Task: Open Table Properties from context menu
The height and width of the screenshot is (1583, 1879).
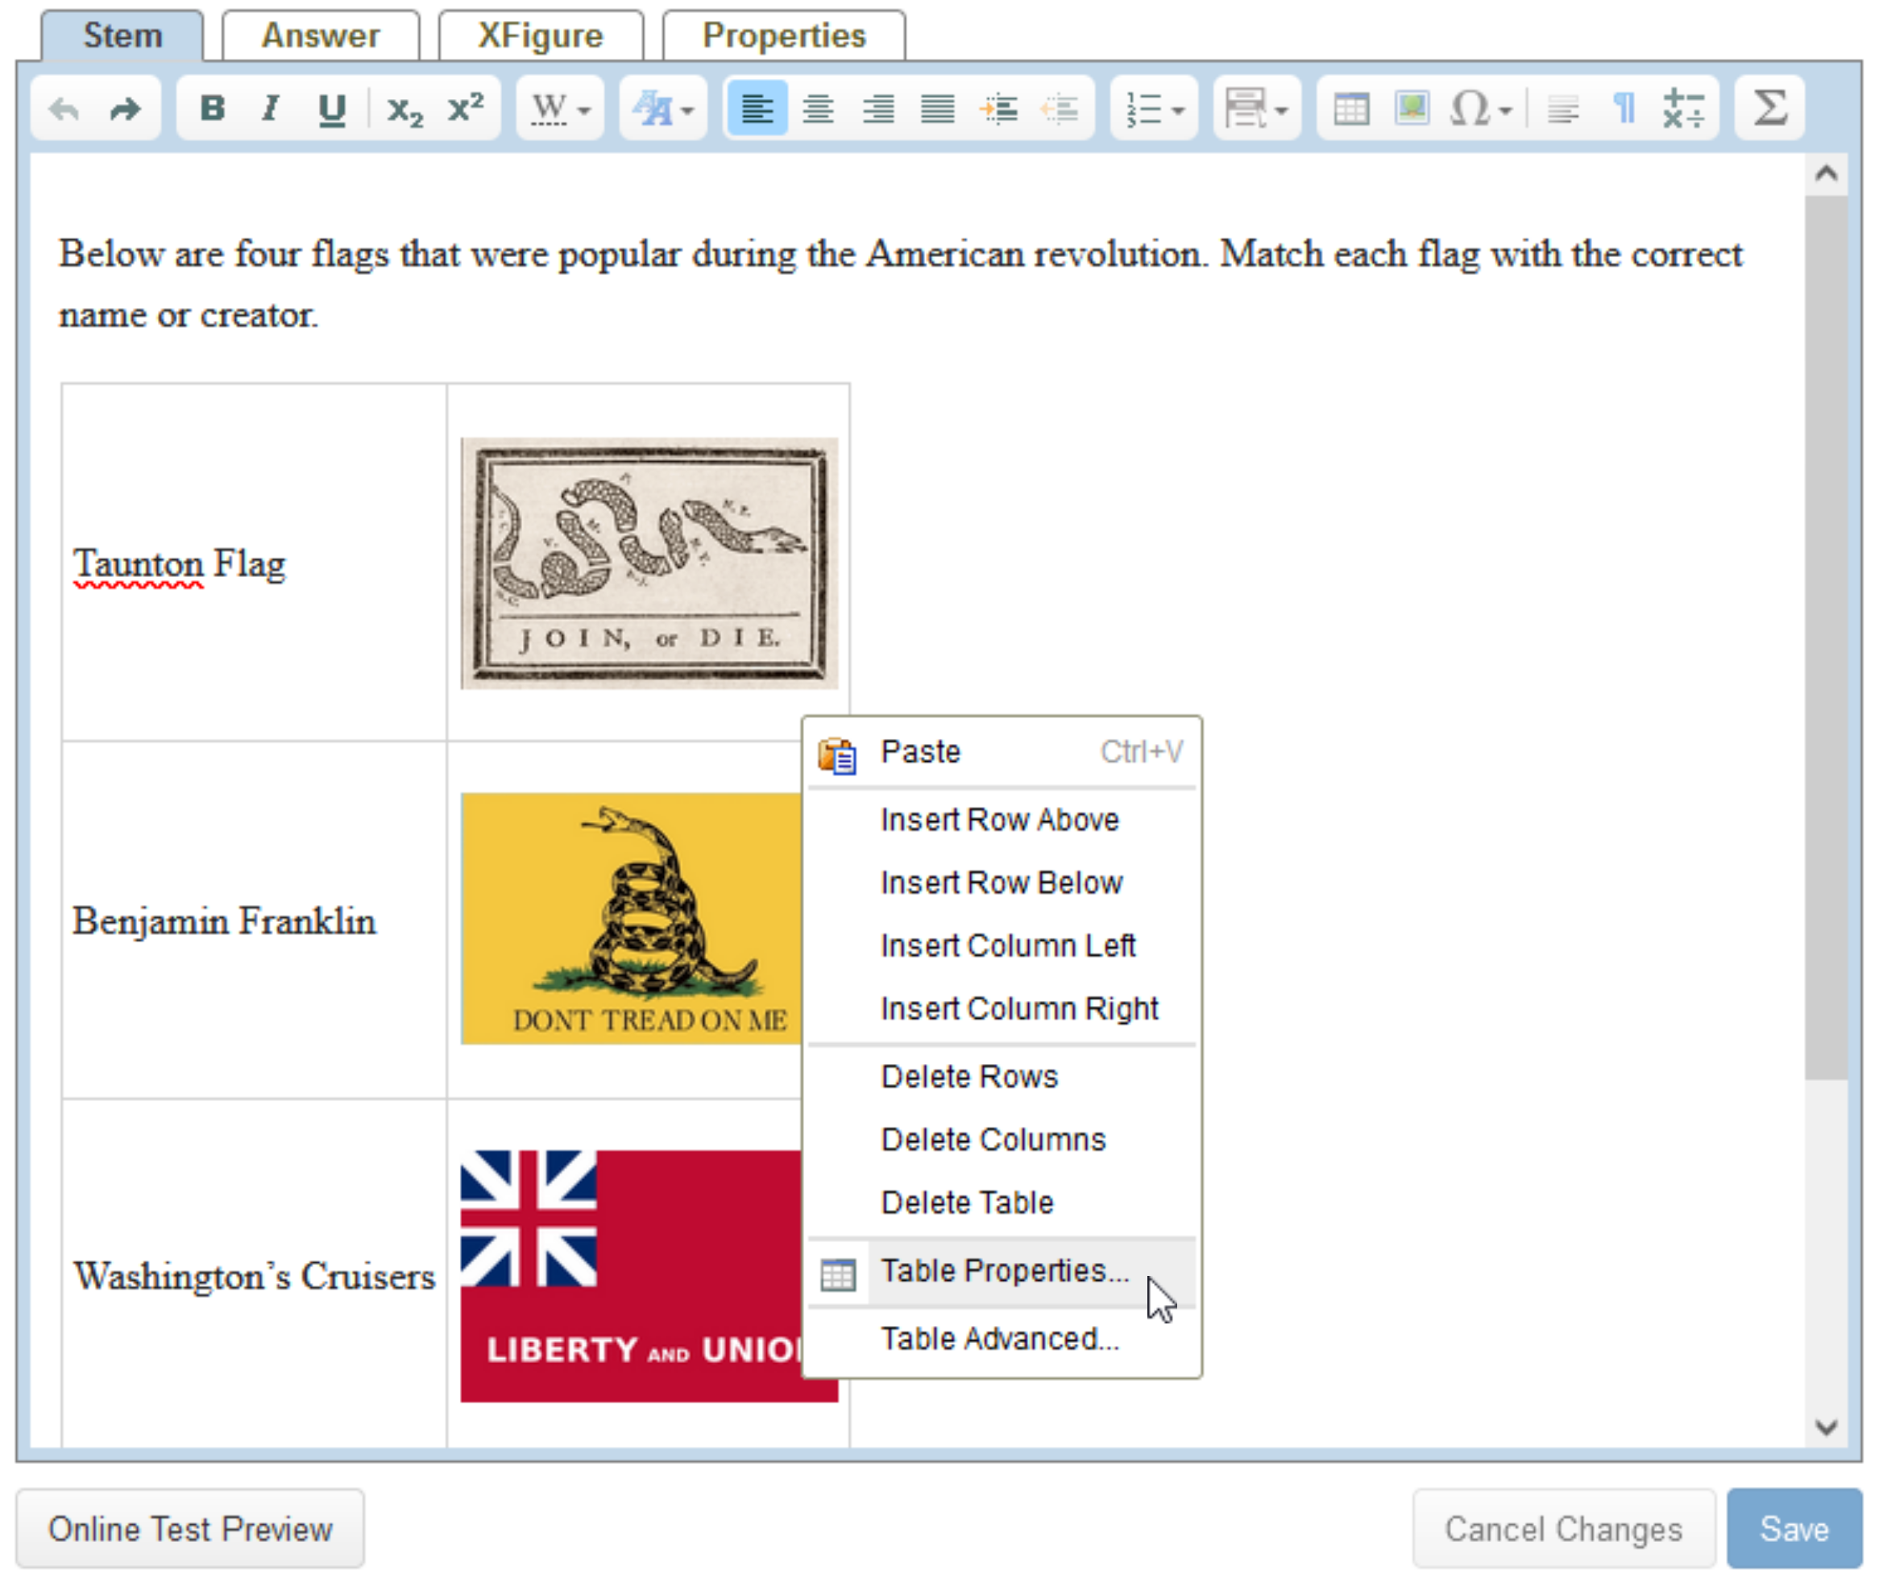Action: pyautogui.click(x=1002, y=1272)
